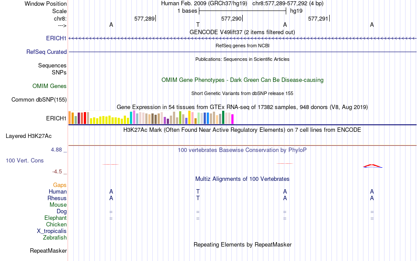Click the SNPs track label
Screen dimensions: 417x261
(59, 72)
